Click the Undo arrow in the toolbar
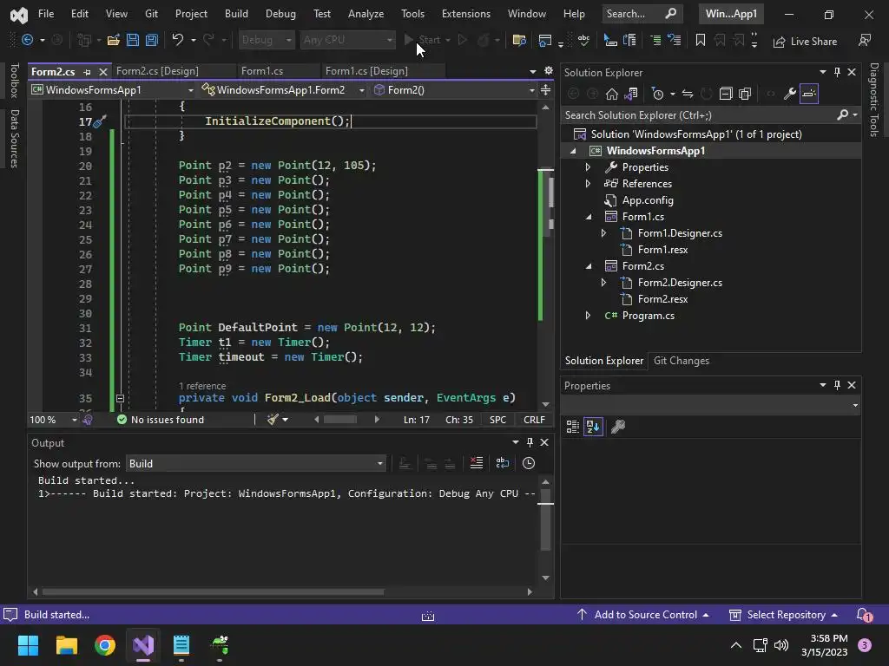Screen dimensions: 889x666 178,40
